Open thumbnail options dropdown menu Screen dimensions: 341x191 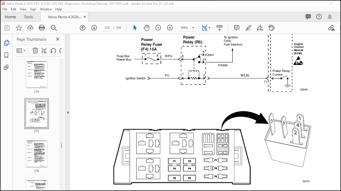pos(21,51)
